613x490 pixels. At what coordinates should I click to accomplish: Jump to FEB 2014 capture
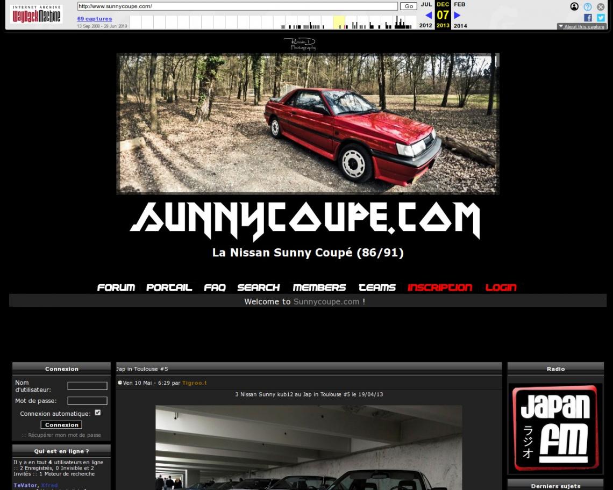(460, 15)
